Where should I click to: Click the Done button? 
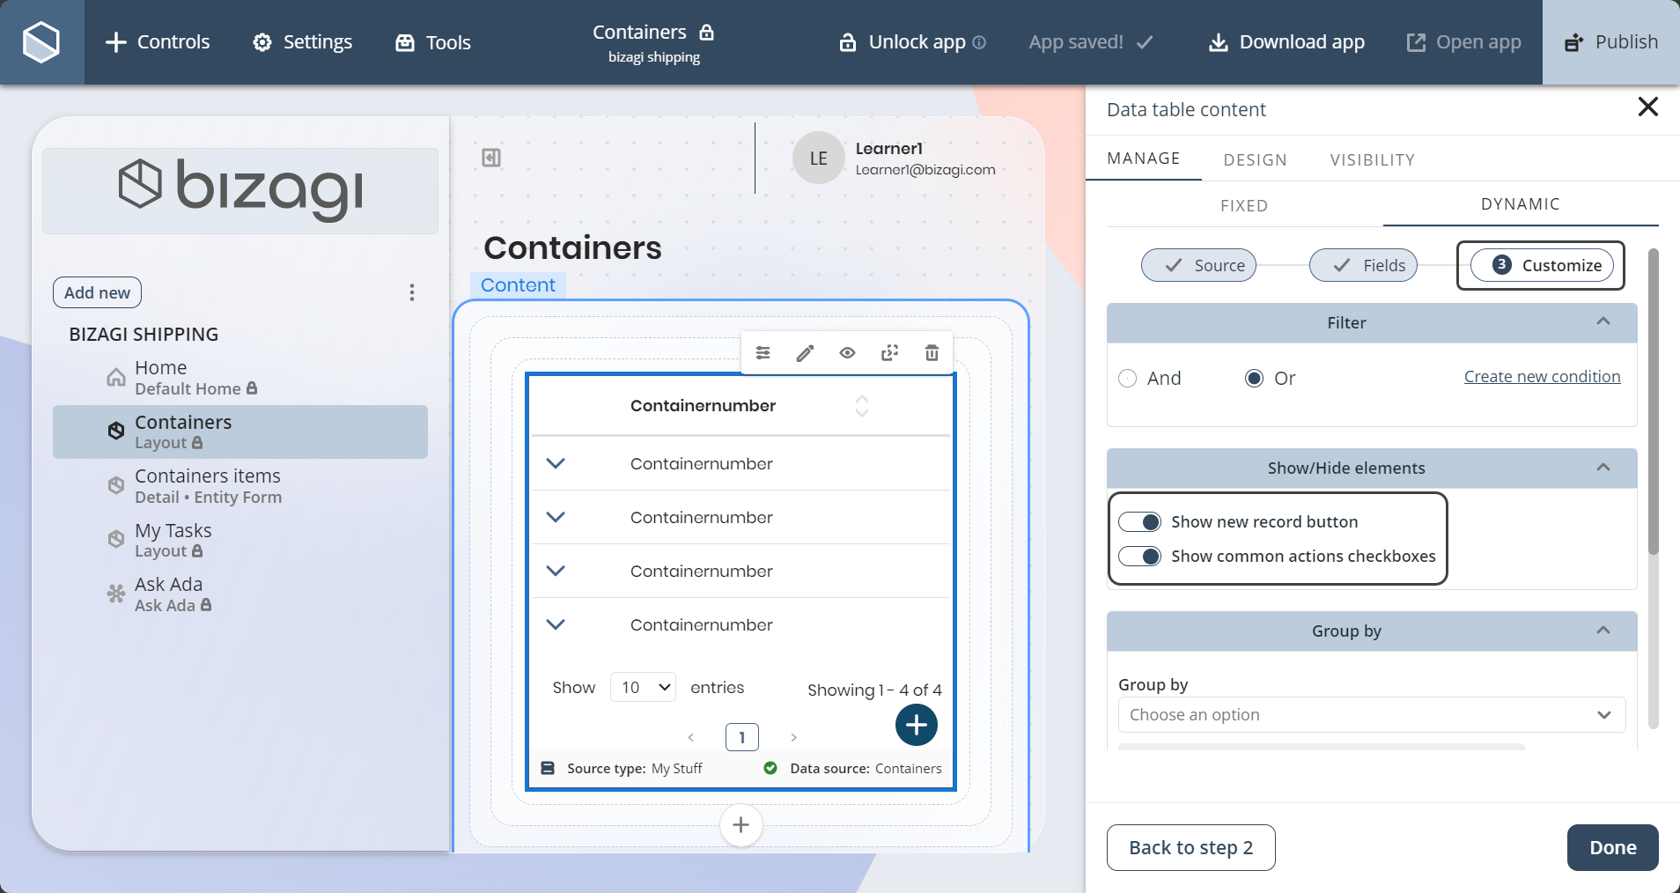[x=1612, y=847]
